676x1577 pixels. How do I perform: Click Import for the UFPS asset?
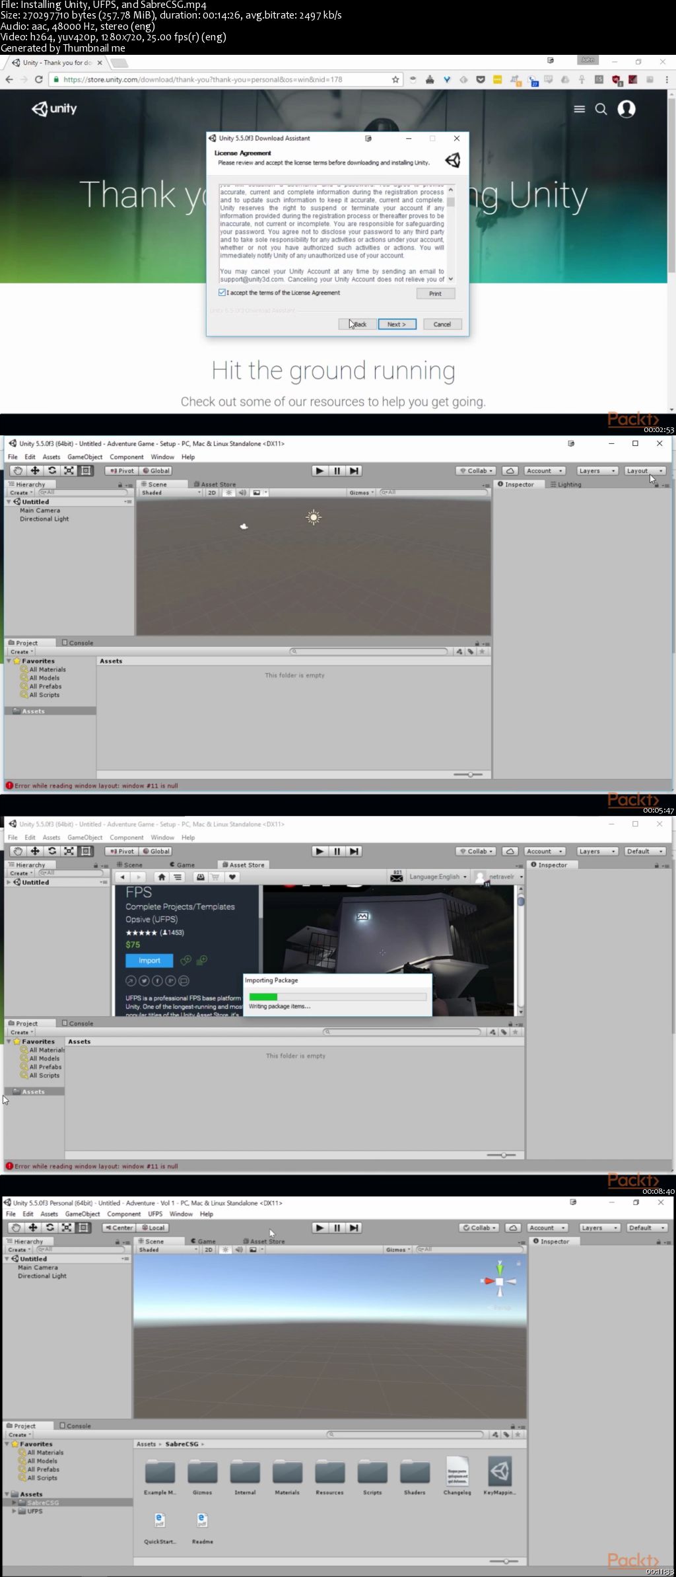coord(149,961)
